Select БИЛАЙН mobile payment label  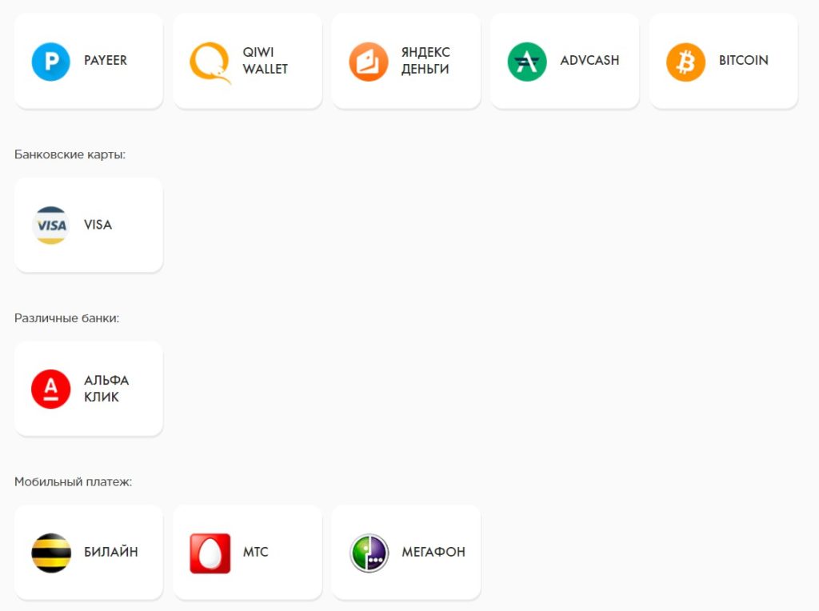tap(111, 553)
